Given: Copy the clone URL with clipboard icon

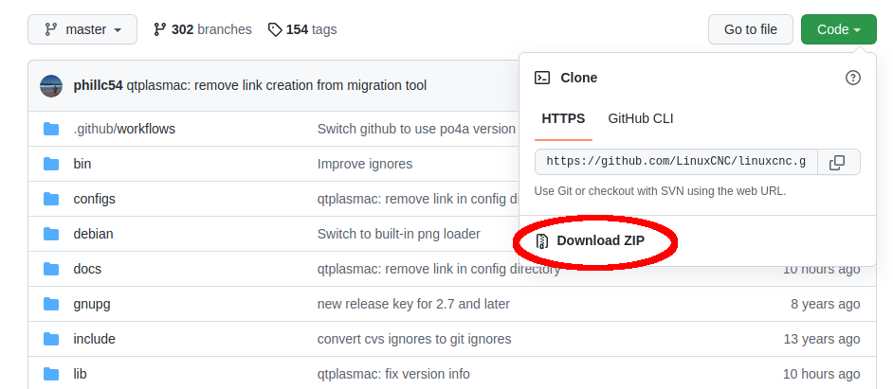Looking at the screenshot, I should pyautogui.click(x=838, y=162).
